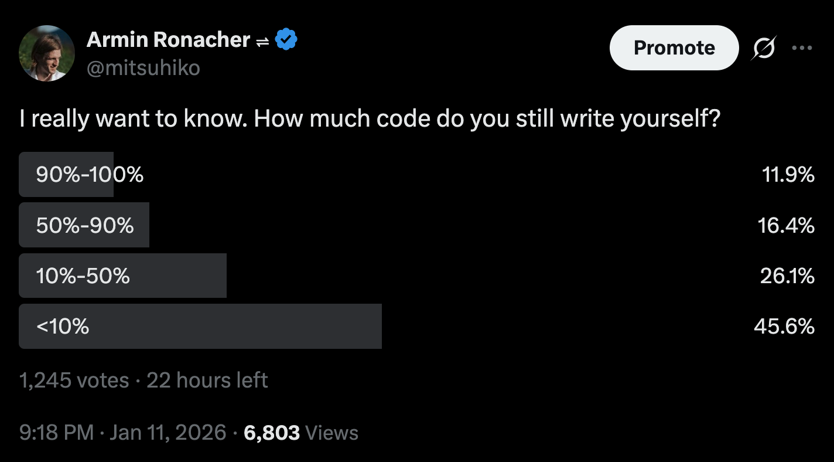Click the 26.1% poll result value
834x462 pixels.
pyautogui.click(x=787, y=276)
